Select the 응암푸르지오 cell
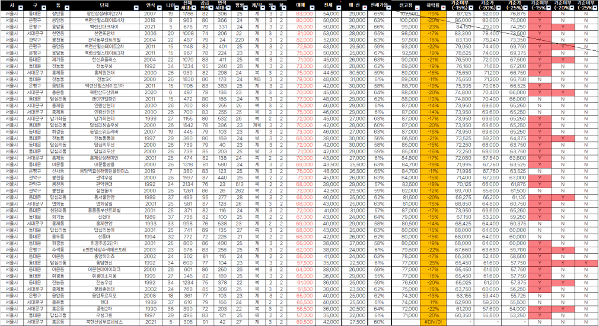599x326 pixels. click(x=104, y=296)
